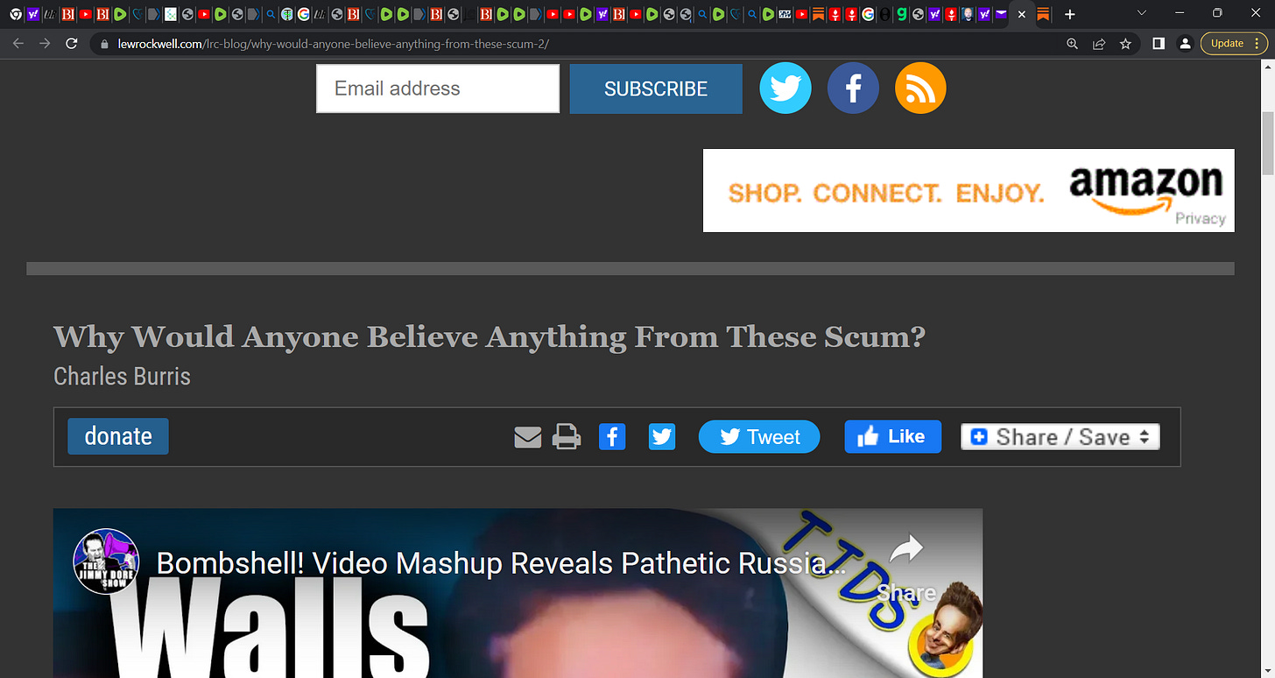View site information lock icon
Screen dimensions: 1275x678
coord(104,44)
